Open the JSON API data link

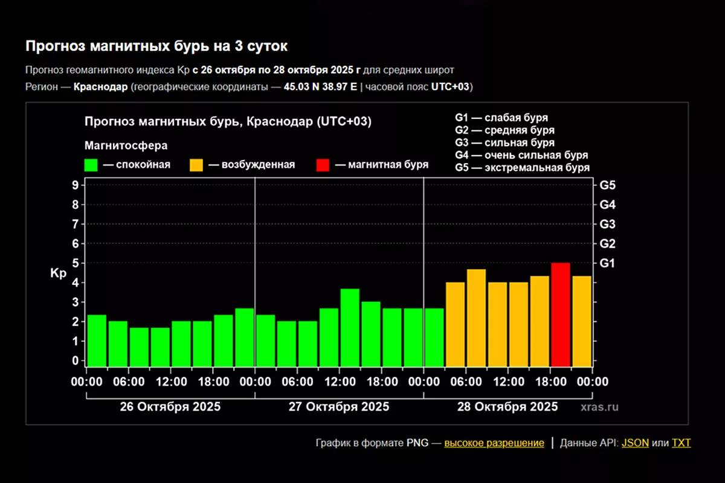pos(635,443)
